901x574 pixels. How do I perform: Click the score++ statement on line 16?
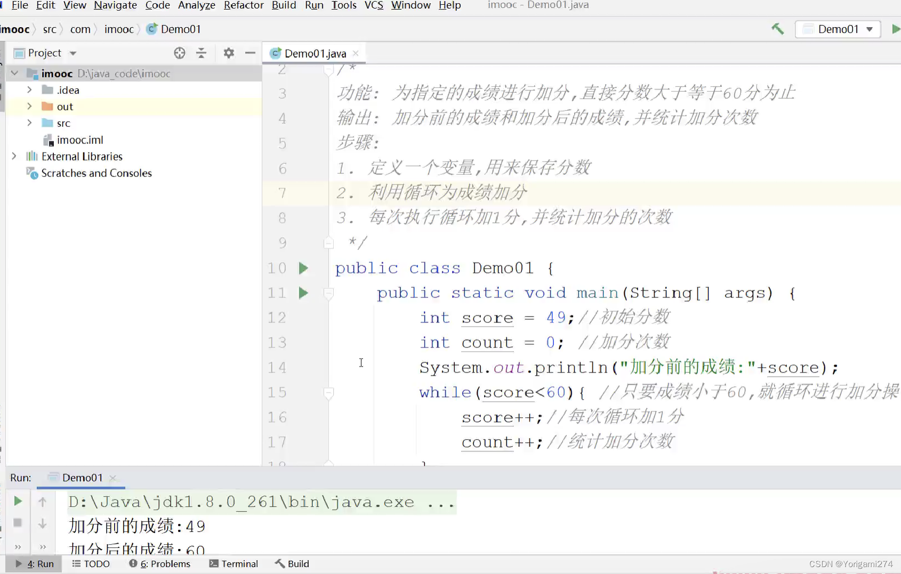pos(502,418)
